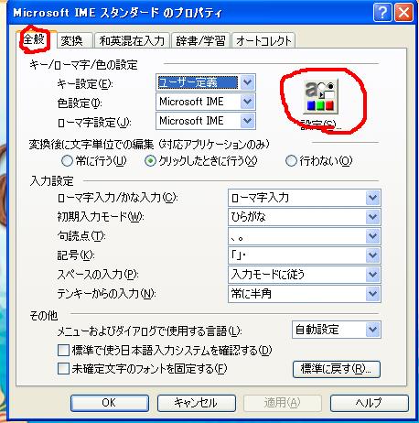Expand 色設定 dropdown arrow
The image size is (419, 423).
(x=247, y=102)
